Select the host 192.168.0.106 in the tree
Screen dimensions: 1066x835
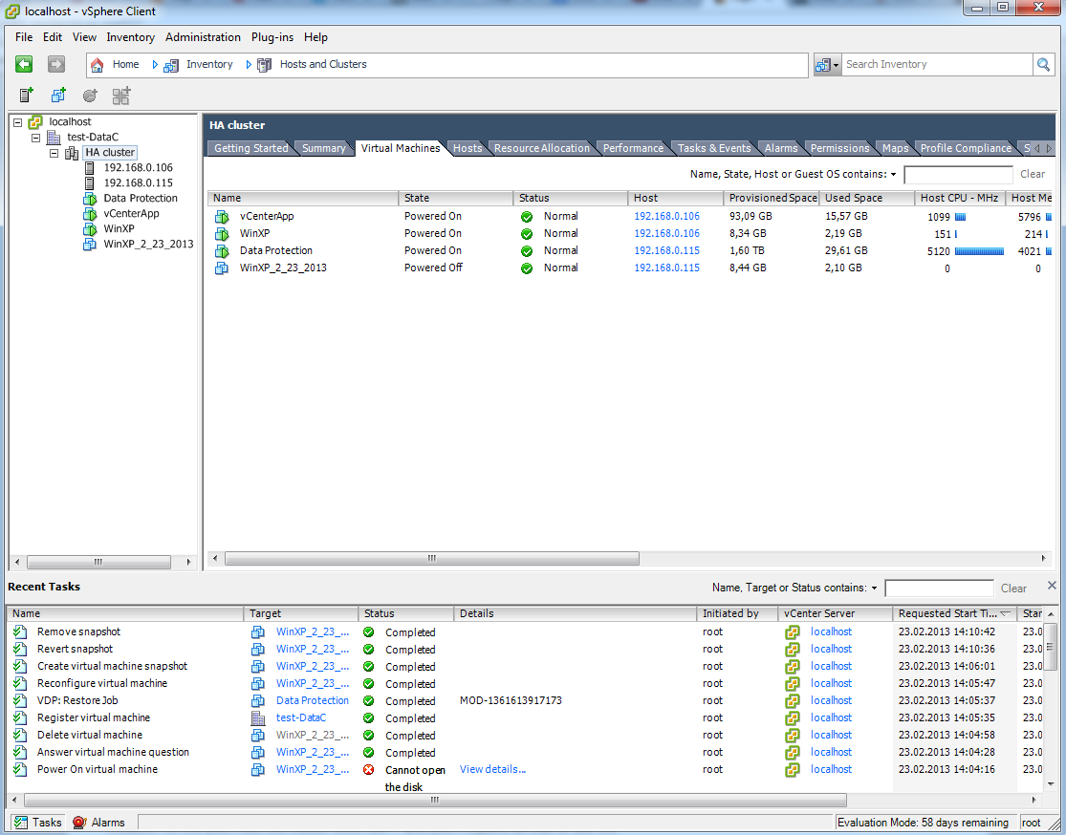click(x=138, y=167)
